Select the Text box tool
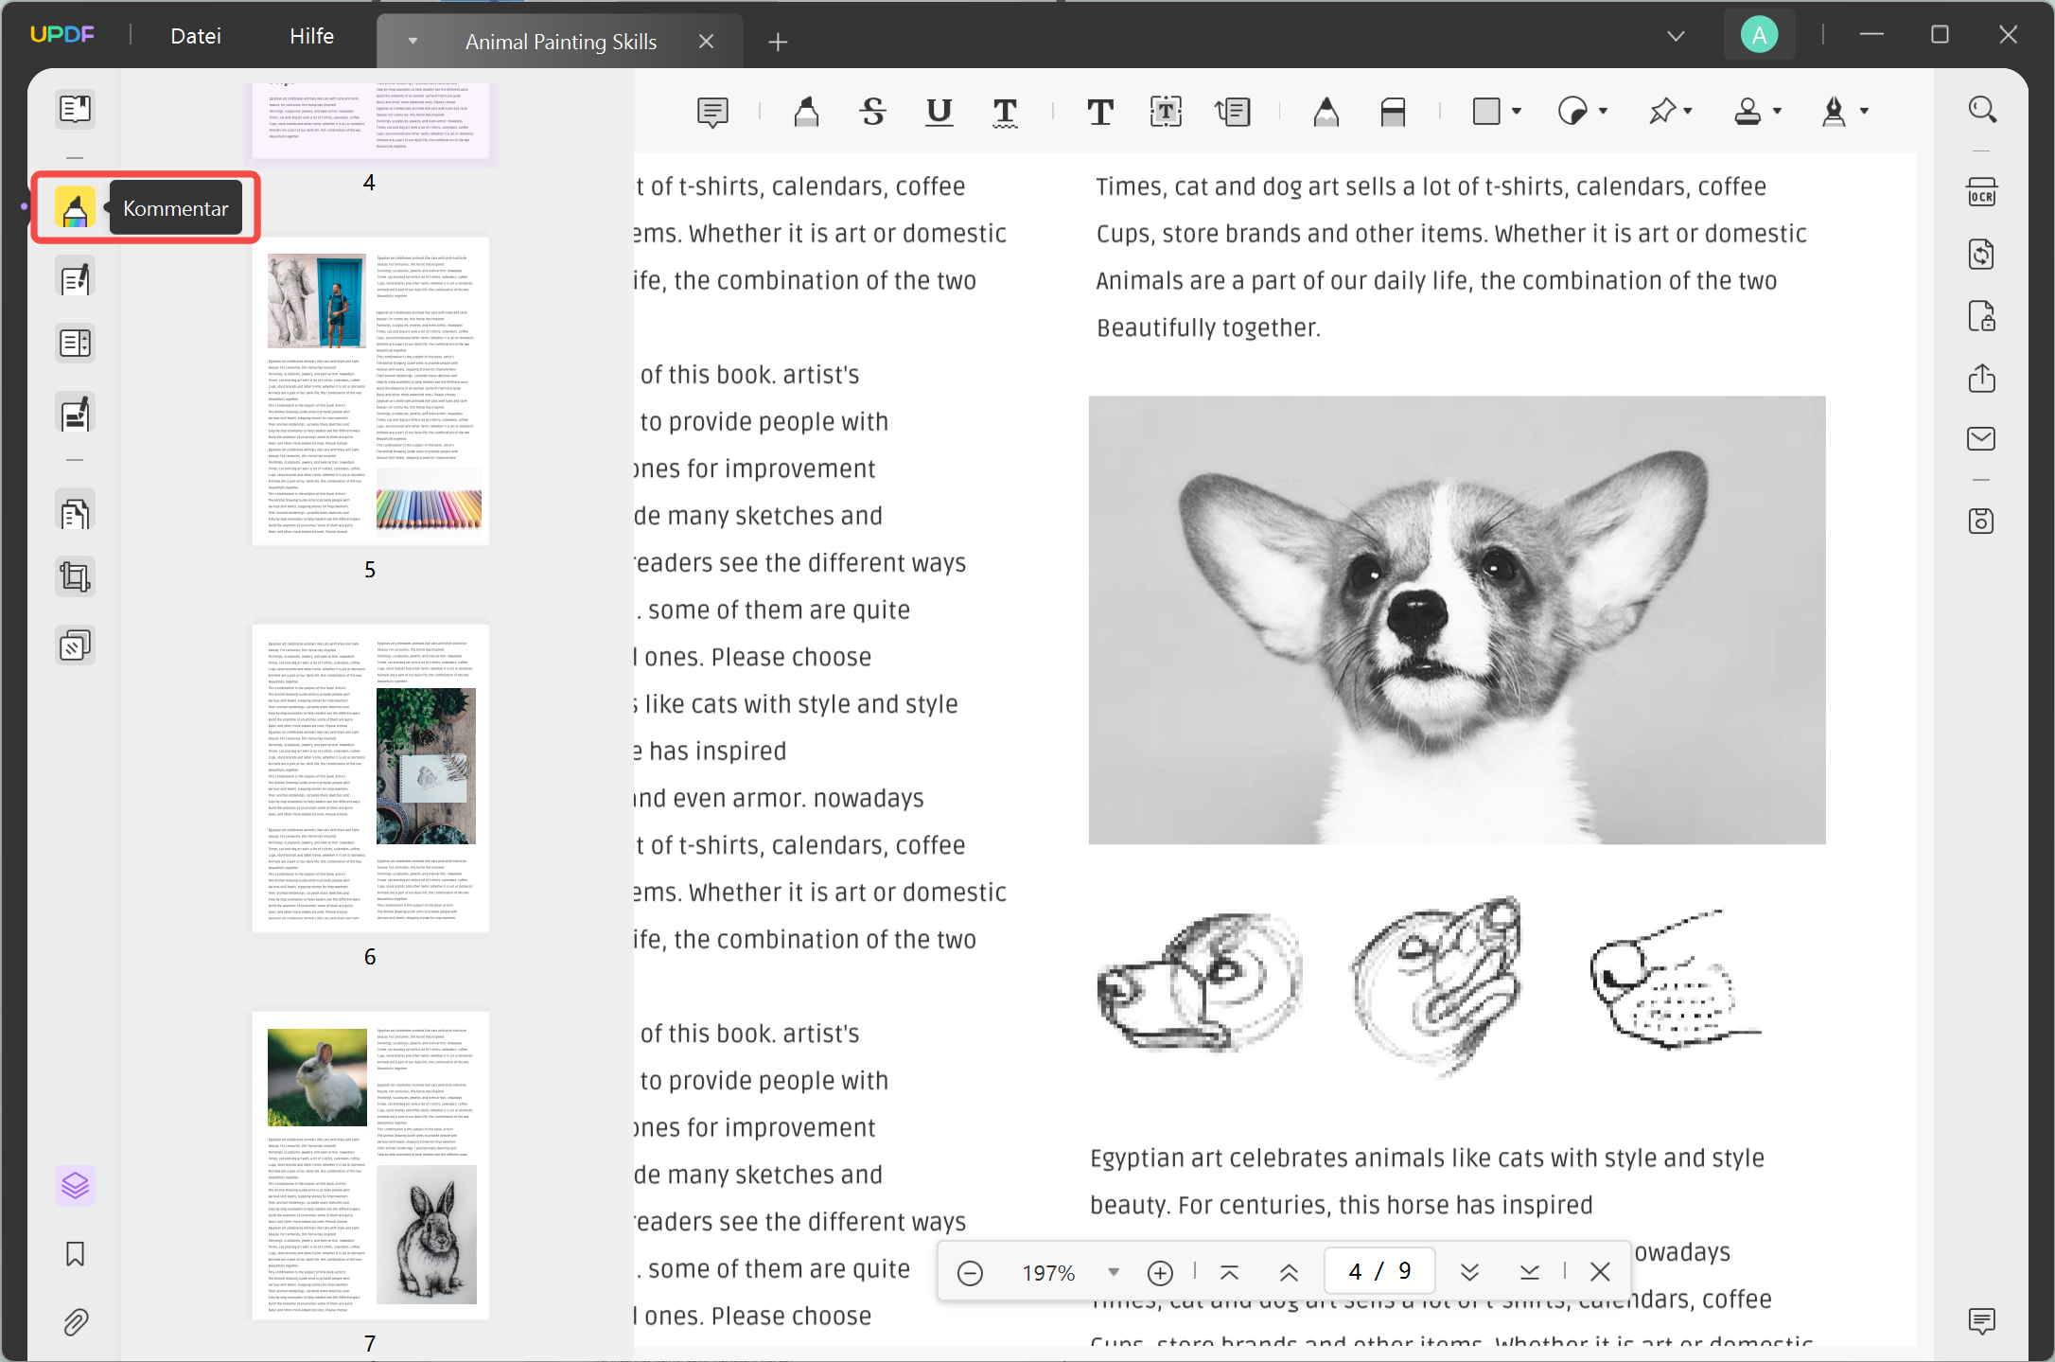Image resolution: width=2055 pixels, height=1362 pixels. pyautogui.click(x=1166, y=112)
